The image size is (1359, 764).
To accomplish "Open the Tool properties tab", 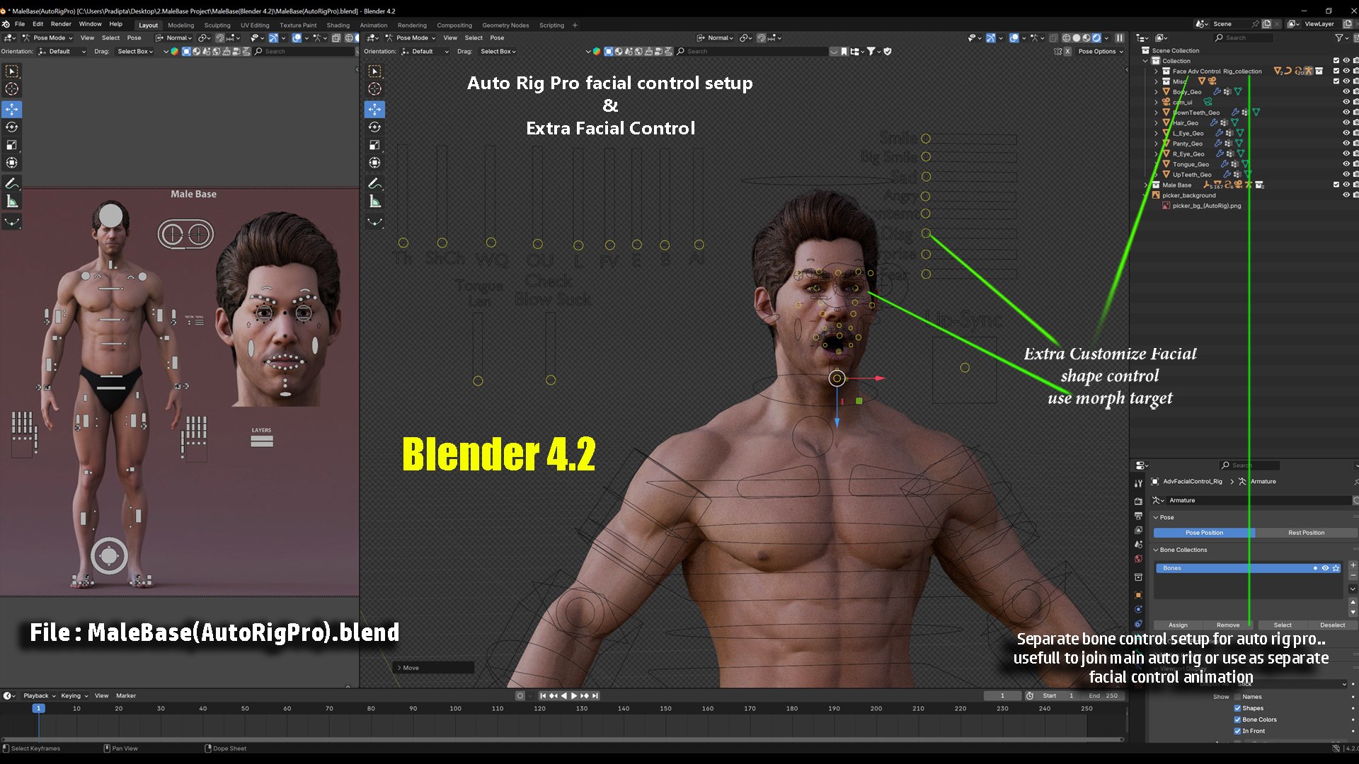I will pyautogui.click(x=1138, y=483).
